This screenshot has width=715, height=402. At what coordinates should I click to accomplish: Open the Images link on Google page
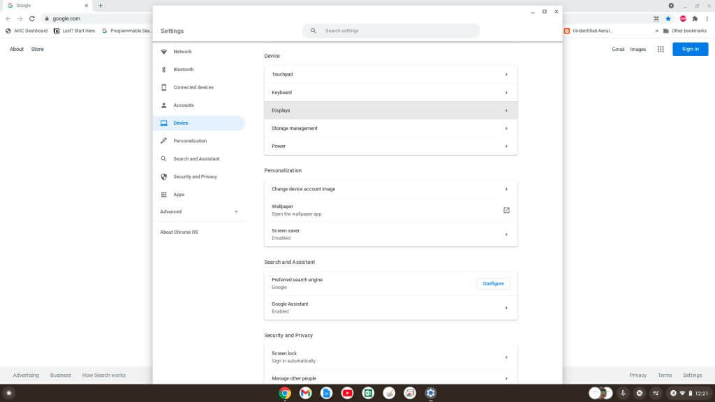tap(638, 50)
